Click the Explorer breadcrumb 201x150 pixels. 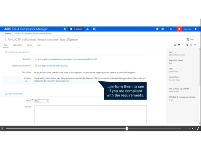click(x=8, y=34)
